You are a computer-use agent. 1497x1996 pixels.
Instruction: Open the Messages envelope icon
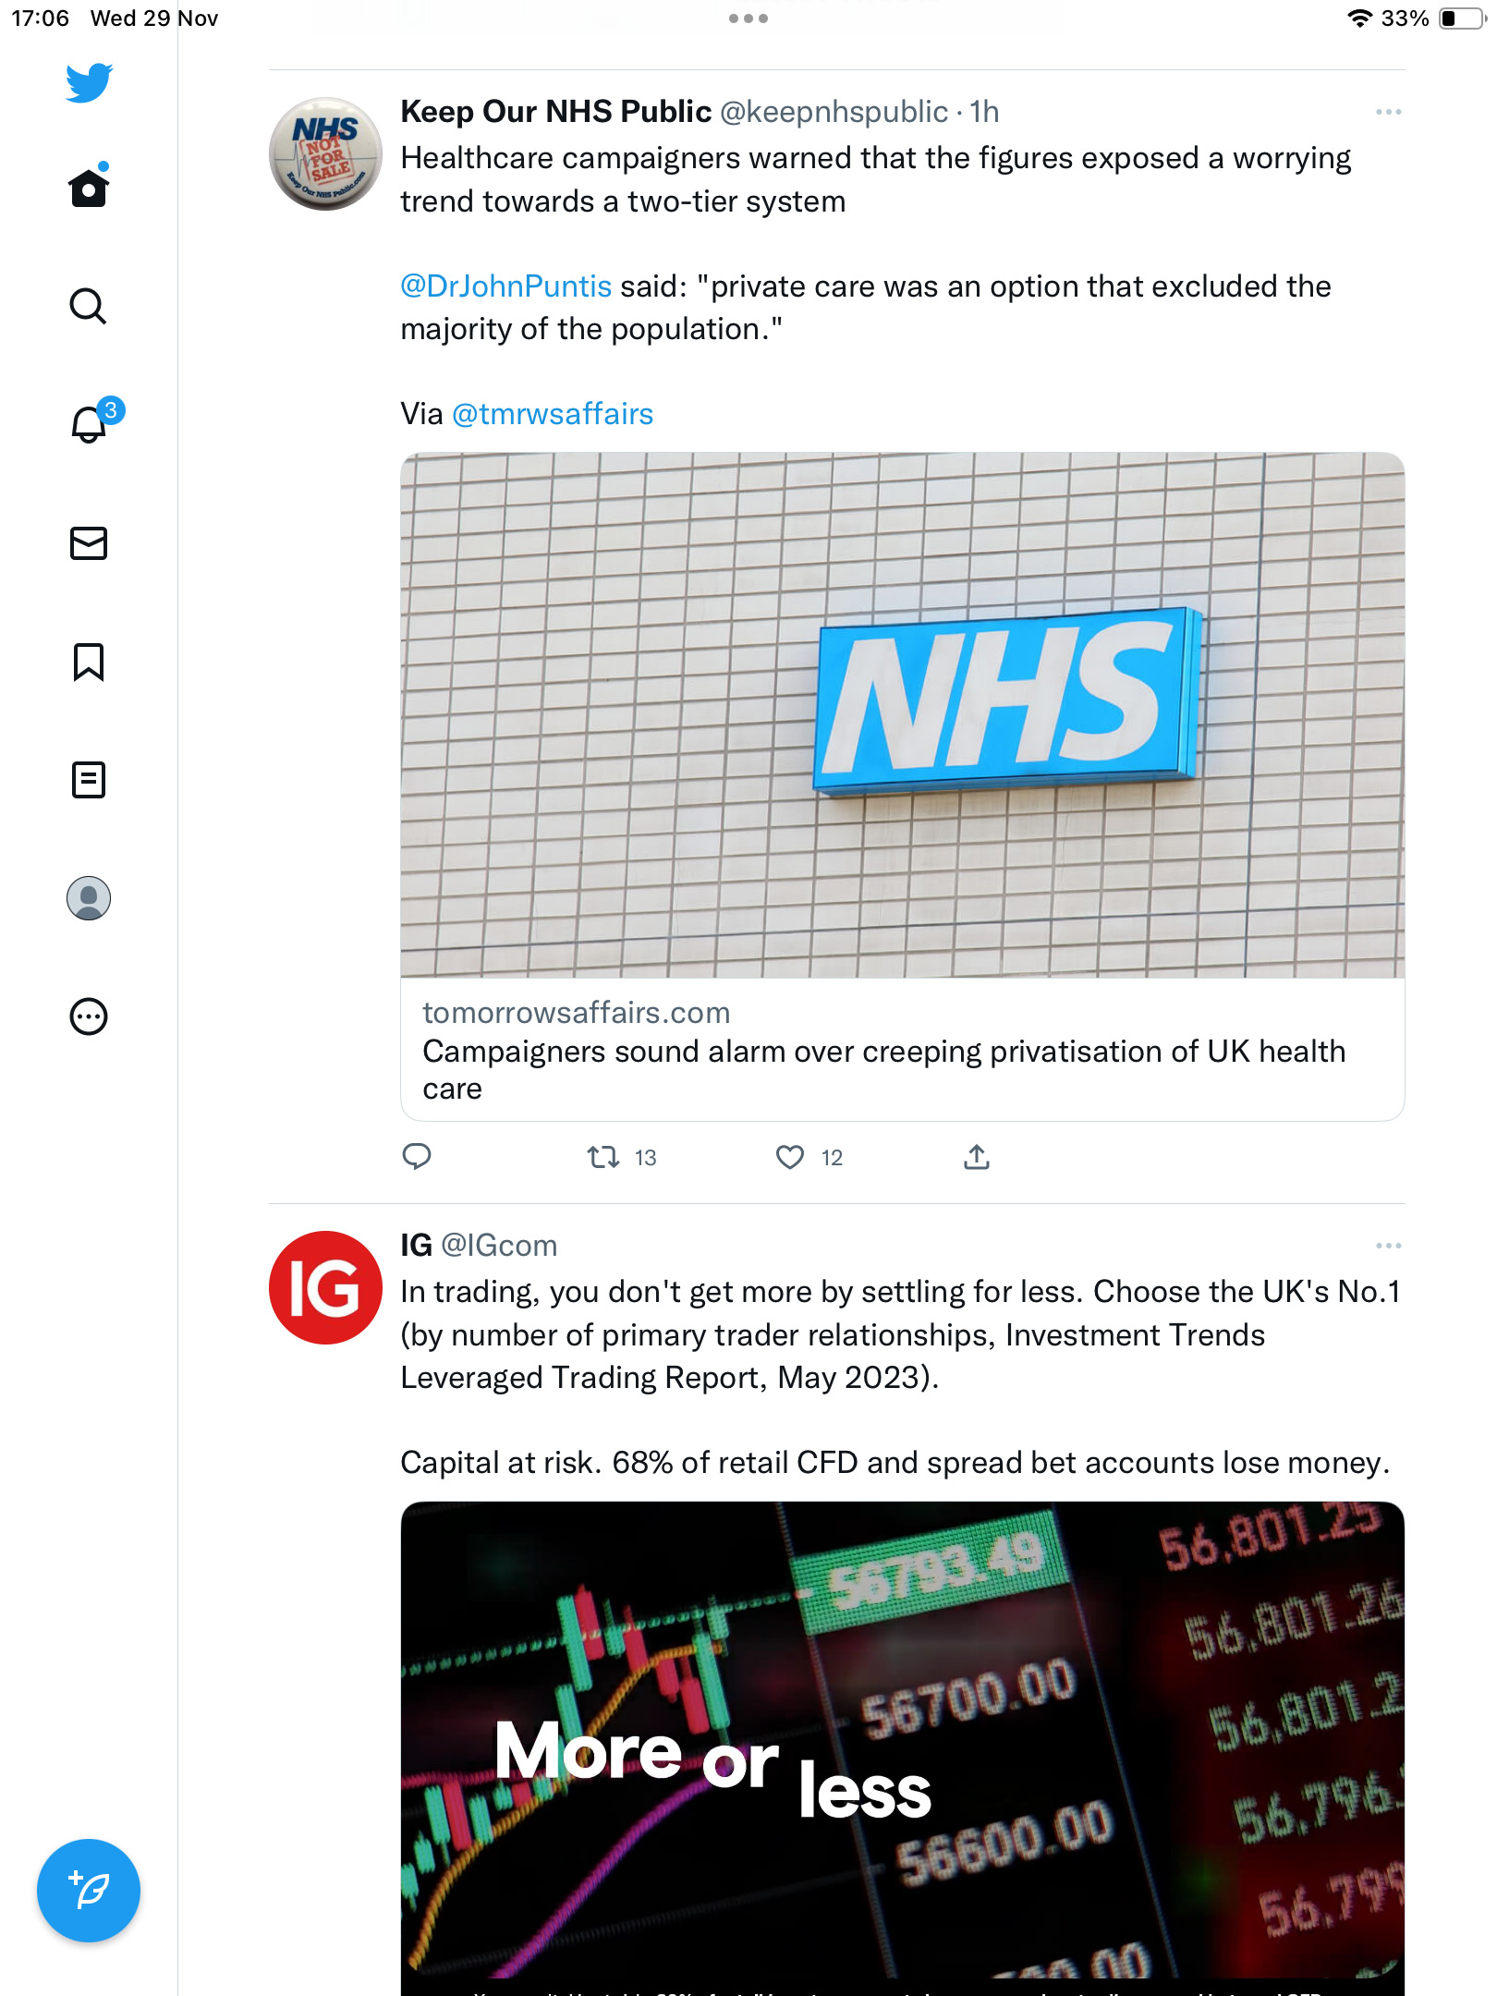[x=89, y=543]
